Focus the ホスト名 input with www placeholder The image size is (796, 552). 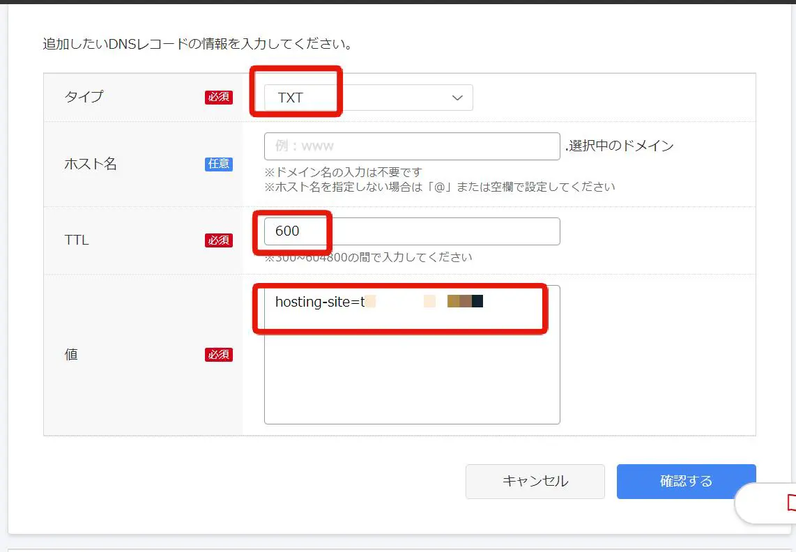pyautogui.click(x=411, y=146)
